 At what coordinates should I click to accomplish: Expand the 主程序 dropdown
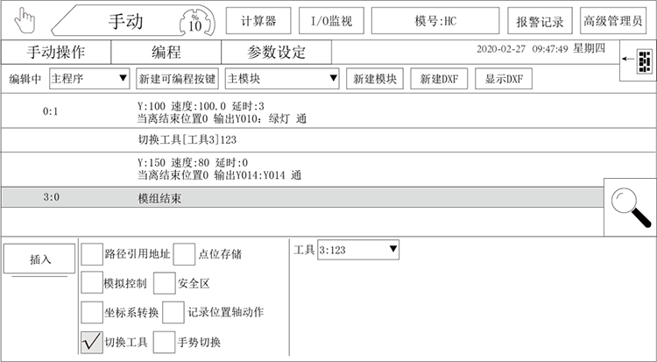89,79
